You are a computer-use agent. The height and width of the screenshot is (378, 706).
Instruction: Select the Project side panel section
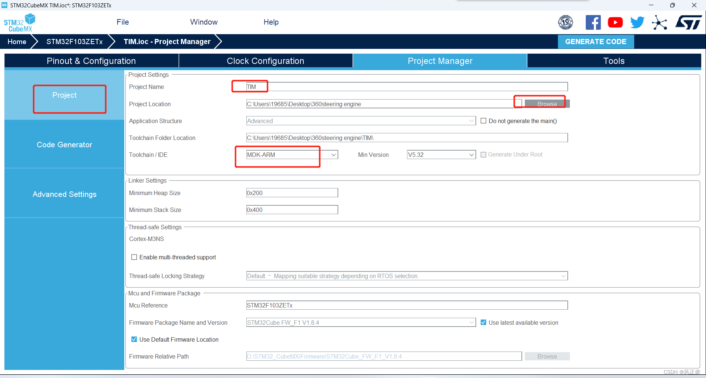[64, 95]
